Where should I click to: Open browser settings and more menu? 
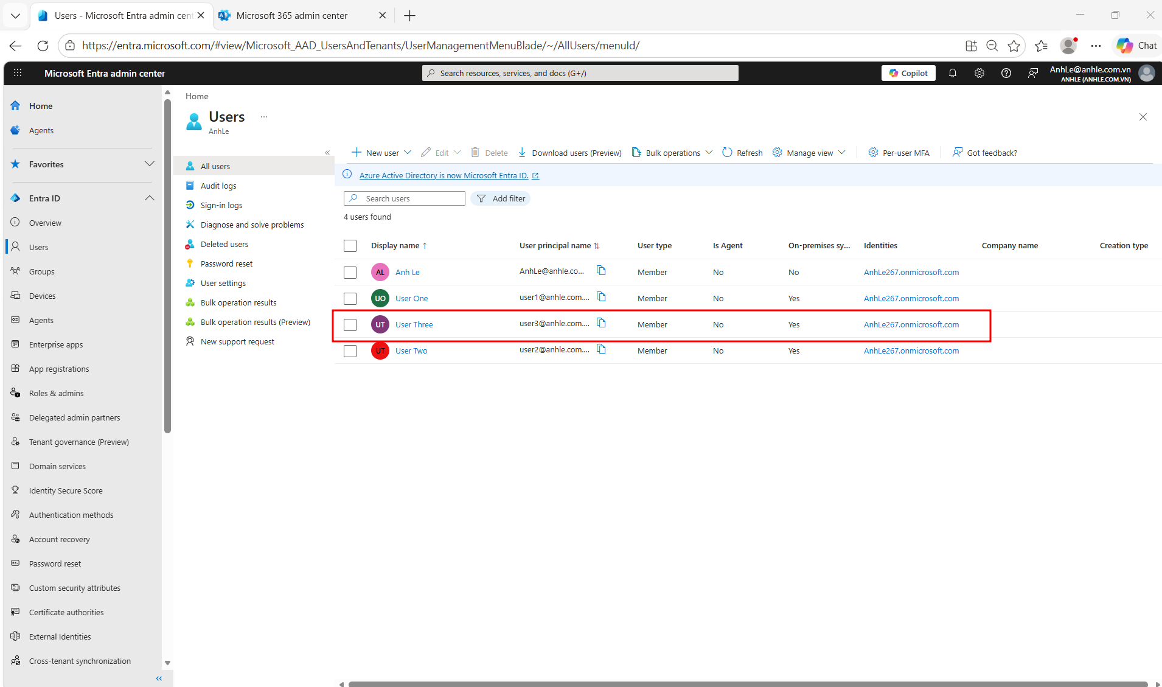coord(1096,46)
